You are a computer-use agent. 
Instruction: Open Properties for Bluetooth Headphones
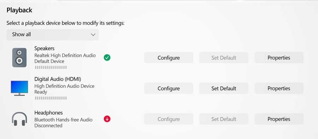coord(279,119)
